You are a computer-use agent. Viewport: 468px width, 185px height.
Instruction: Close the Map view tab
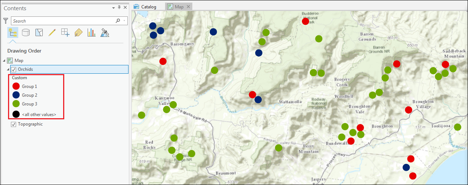188,7
